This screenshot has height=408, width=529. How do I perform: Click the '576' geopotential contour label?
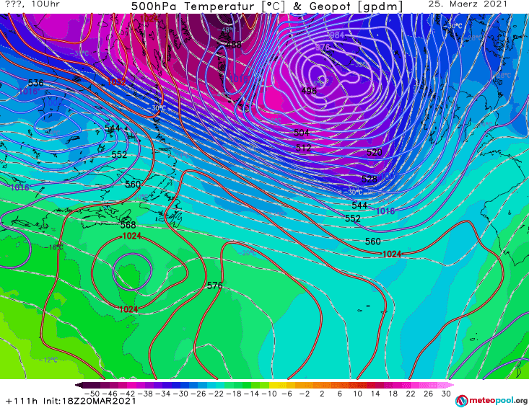pos(214,285)
